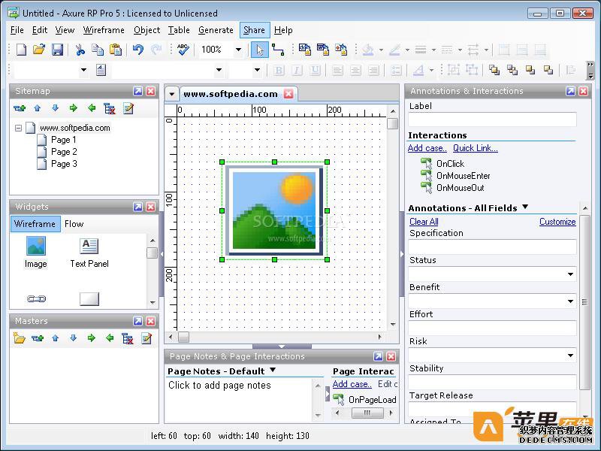Cut the selection with the scissors icon
Image resolution: width=601 pixels, height=451 pixels.
tap(80, 50)
